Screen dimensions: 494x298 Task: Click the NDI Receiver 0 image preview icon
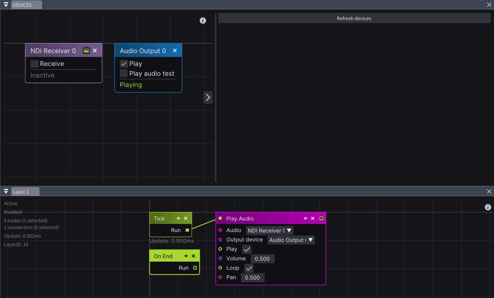[x=86, y=51]
